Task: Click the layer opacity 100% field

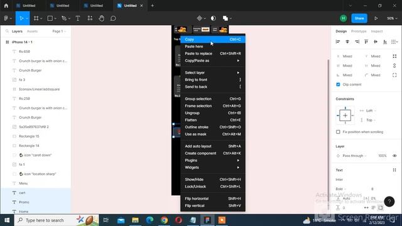Action: (x=383, y=156)
